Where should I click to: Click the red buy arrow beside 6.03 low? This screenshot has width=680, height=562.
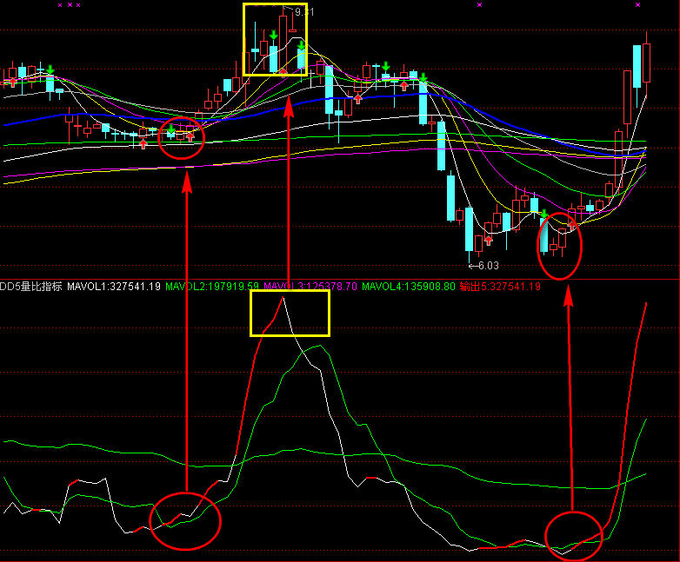(489, 241)
